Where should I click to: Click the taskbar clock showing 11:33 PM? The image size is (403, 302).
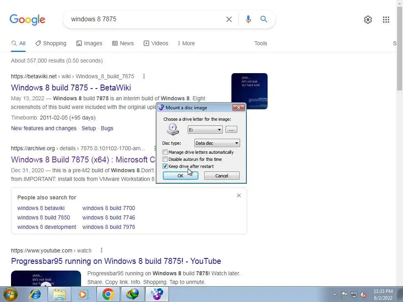tap(383, 295)
